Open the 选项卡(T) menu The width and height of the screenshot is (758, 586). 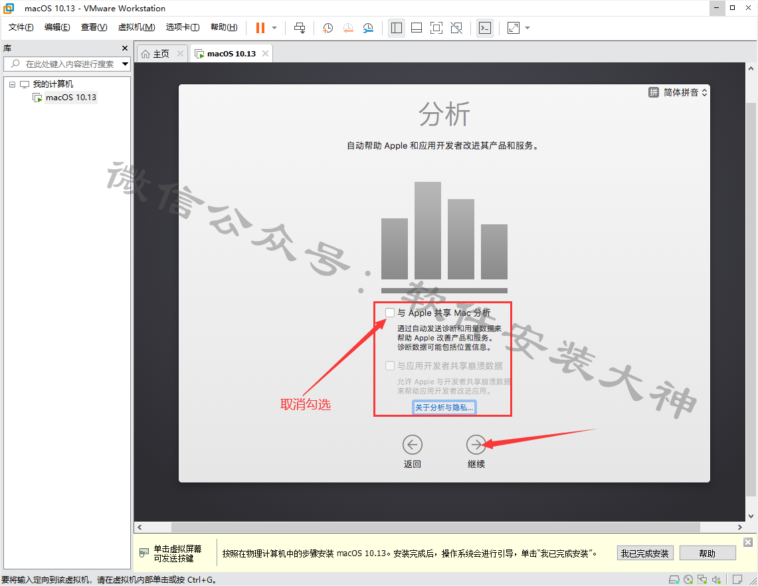183,27
